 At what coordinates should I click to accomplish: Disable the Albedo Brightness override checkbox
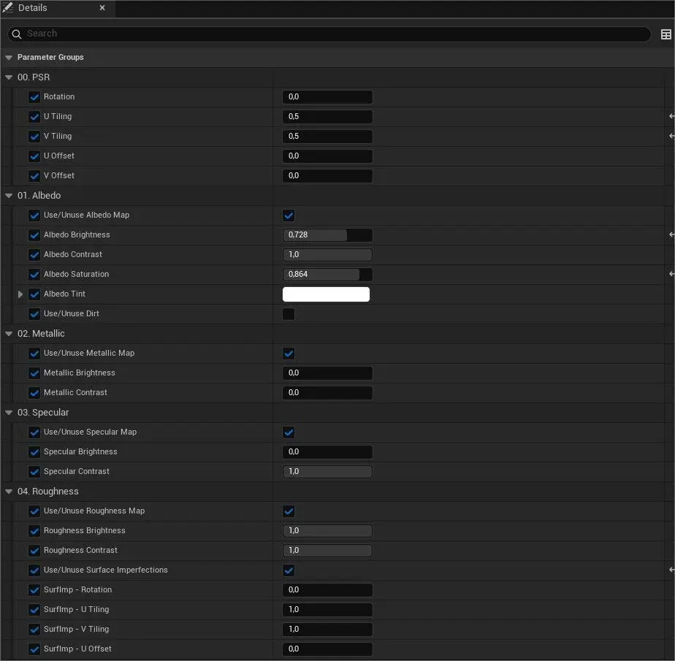click(34, 235)
